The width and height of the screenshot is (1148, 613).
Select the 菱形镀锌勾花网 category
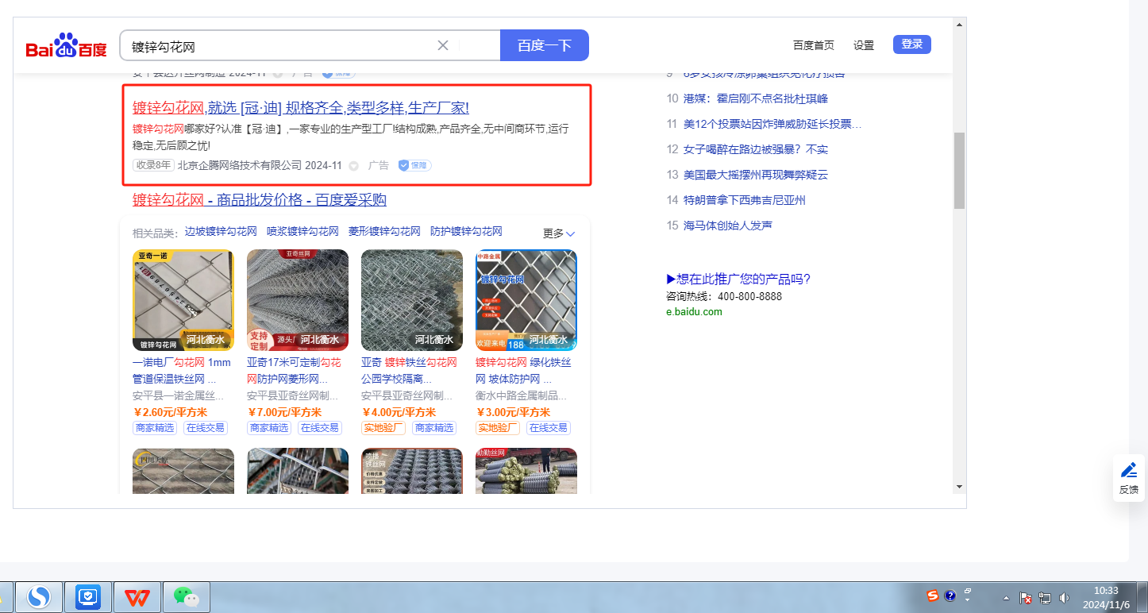(x=384, y=232)
